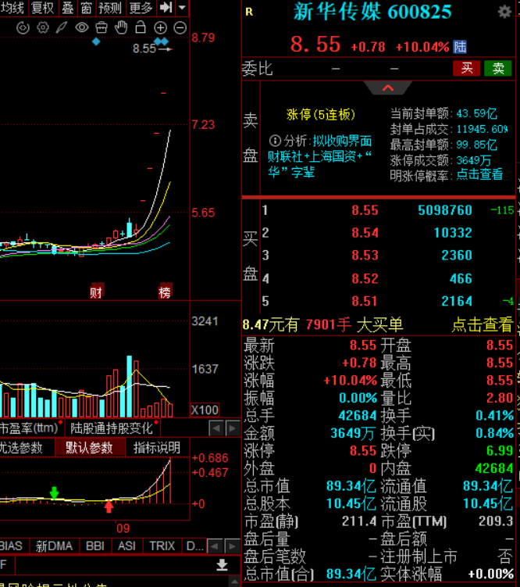Collapse the sell panel with red chevron
This screenshot has height=587, width=520.
coord(388,88)
